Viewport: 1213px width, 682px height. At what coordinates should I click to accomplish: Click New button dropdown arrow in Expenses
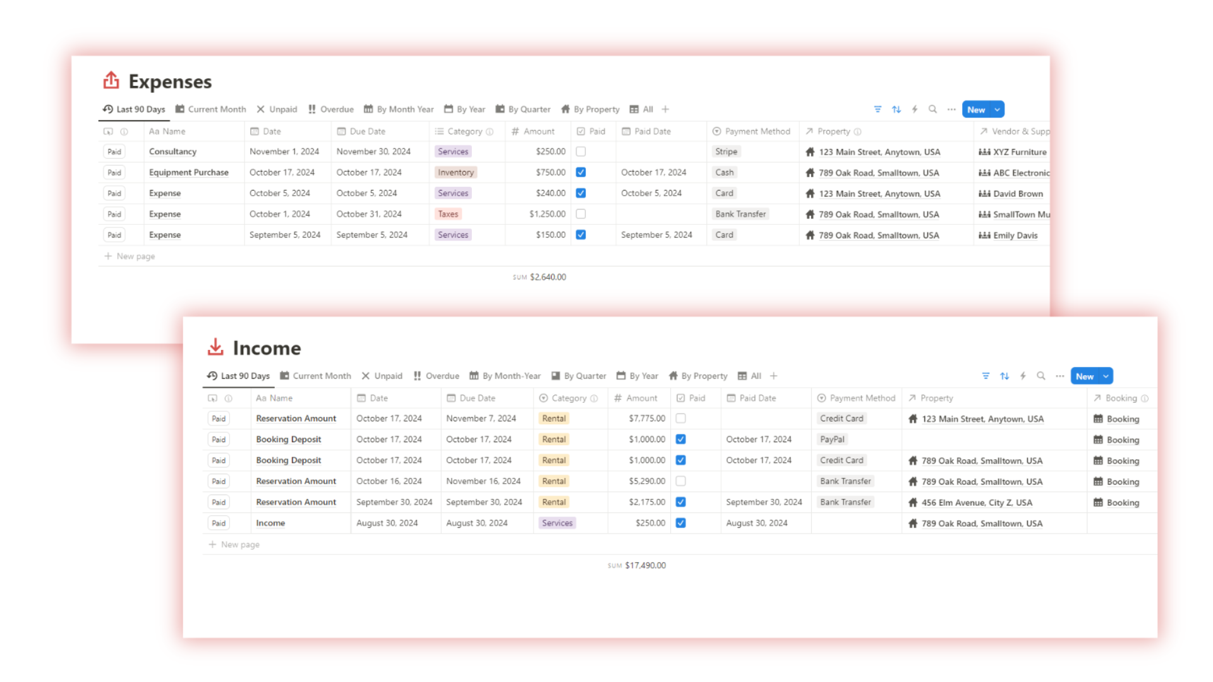pos(997,109)
